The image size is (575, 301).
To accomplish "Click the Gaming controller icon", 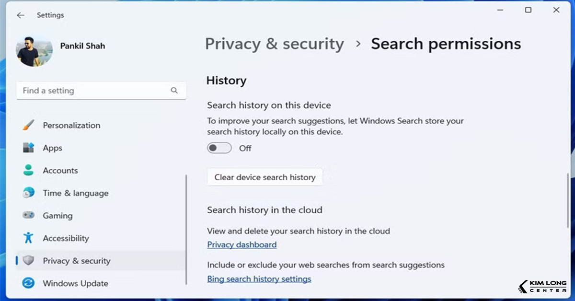I will click(29, 216).
